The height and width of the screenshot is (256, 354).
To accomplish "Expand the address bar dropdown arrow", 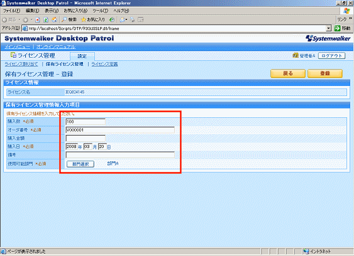I will coord(329,28).
